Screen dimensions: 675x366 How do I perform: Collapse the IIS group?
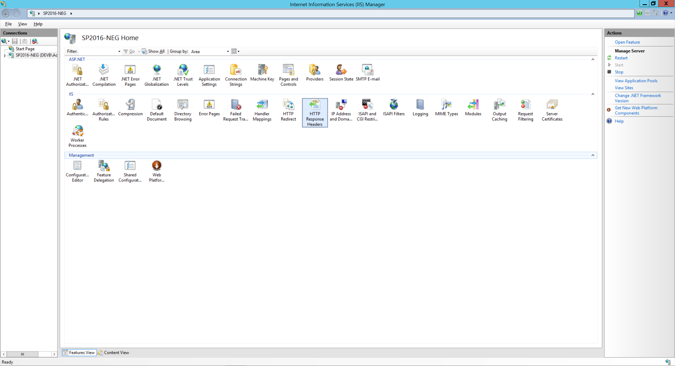[x=593, y=94]
